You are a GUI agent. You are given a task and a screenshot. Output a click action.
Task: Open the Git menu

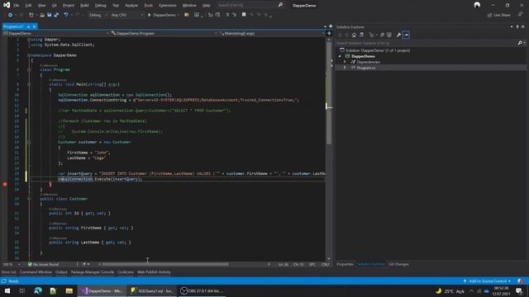click(55, 6)
